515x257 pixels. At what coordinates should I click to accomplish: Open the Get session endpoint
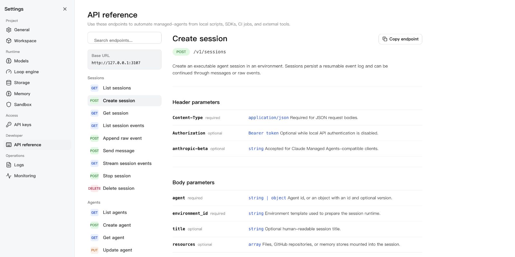[125, 113]
